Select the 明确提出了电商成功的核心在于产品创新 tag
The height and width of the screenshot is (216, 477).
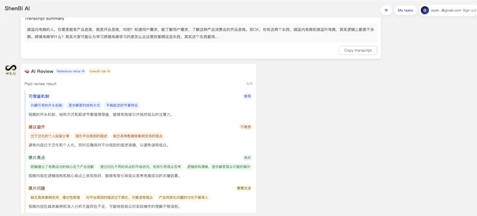[63, 166]
